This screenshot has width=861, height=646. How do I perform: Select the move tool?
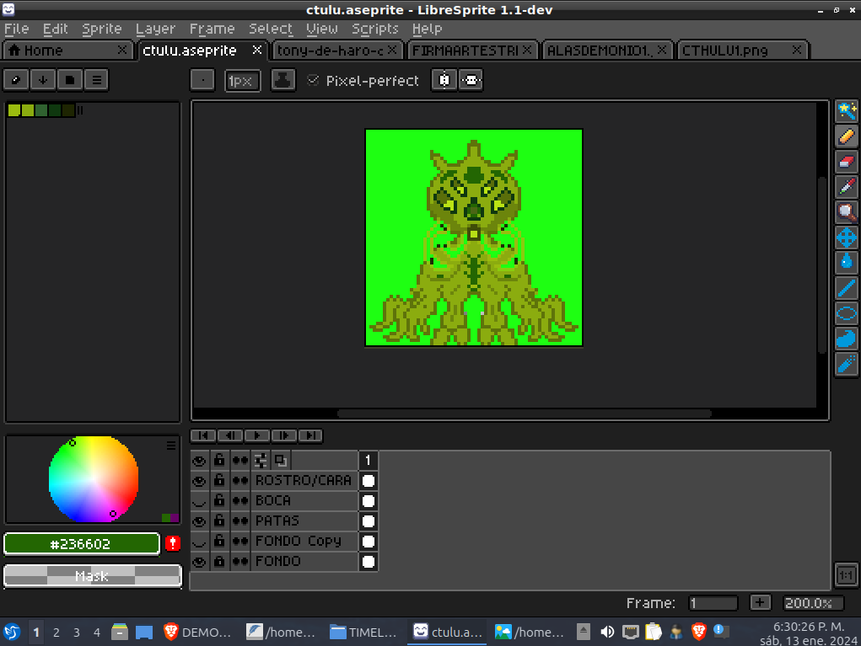coord(846,238)
